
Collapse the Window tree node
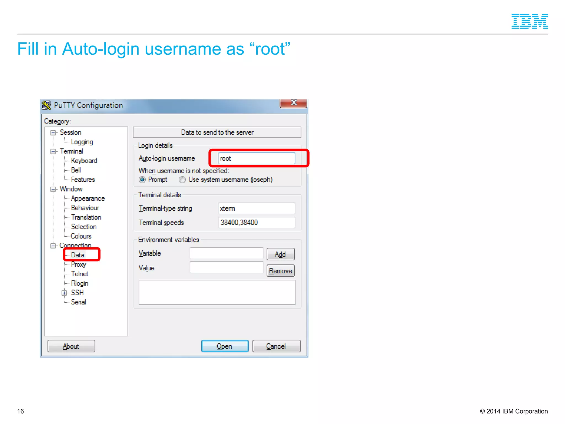[53, 189]
